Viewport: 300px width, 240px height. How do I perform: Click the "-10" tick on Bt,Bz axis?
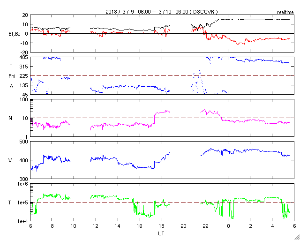click(25, 43)
